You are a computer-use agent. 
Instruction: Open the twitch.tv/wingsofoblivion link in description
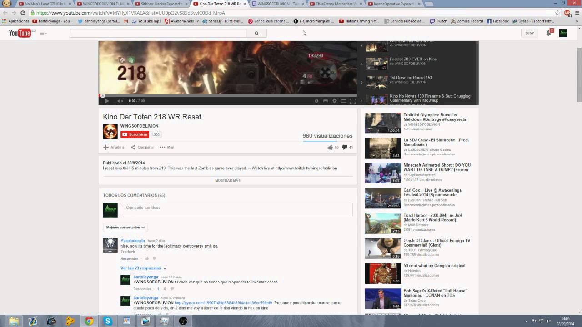(306, 168)
